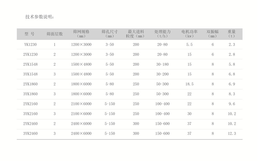Select the 3YK2460 model cell

(30, 133)
